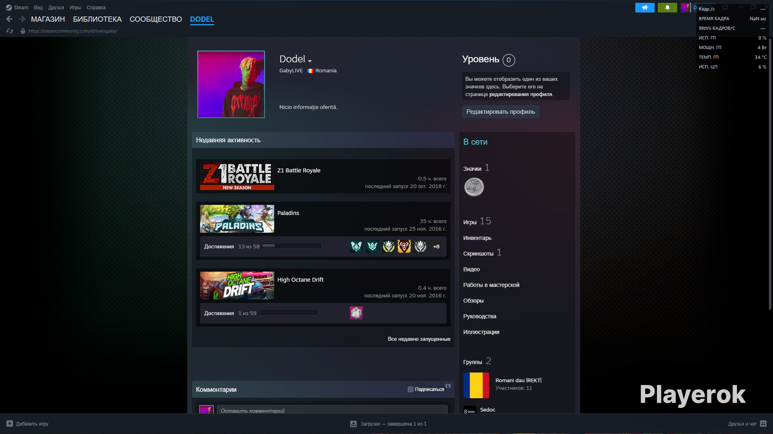This screenshot has width=773, height=434.
Task: Open the Вид menu
Action: tap(38, 7)
